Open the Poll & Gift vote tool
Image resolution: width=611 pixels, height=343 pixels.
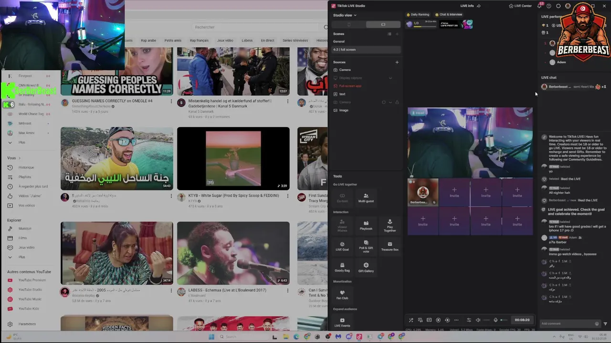[x=366, y=246]
